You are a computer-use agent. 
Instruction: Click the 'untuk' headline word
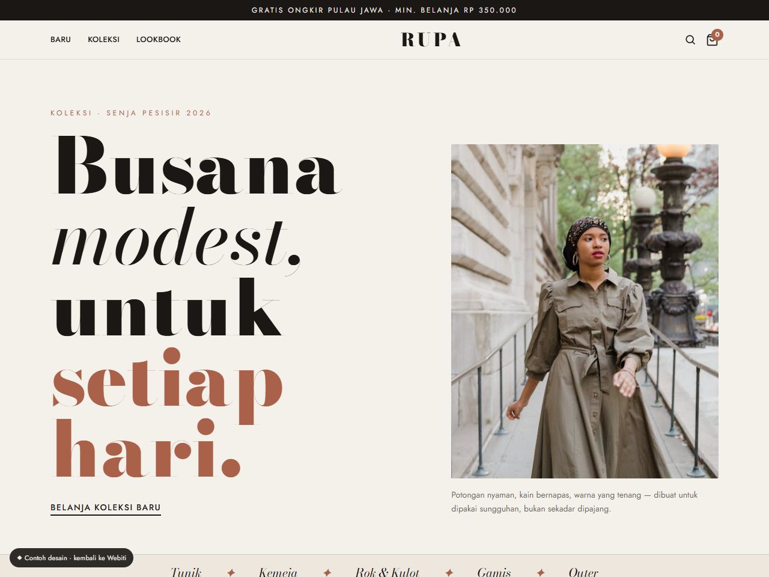[166, 308]
